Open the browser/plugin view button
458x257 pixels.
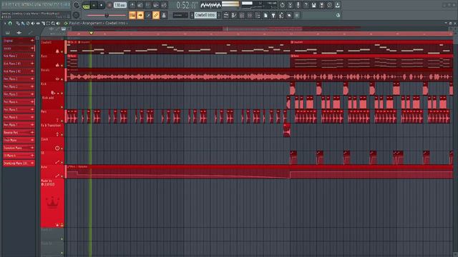164,15
